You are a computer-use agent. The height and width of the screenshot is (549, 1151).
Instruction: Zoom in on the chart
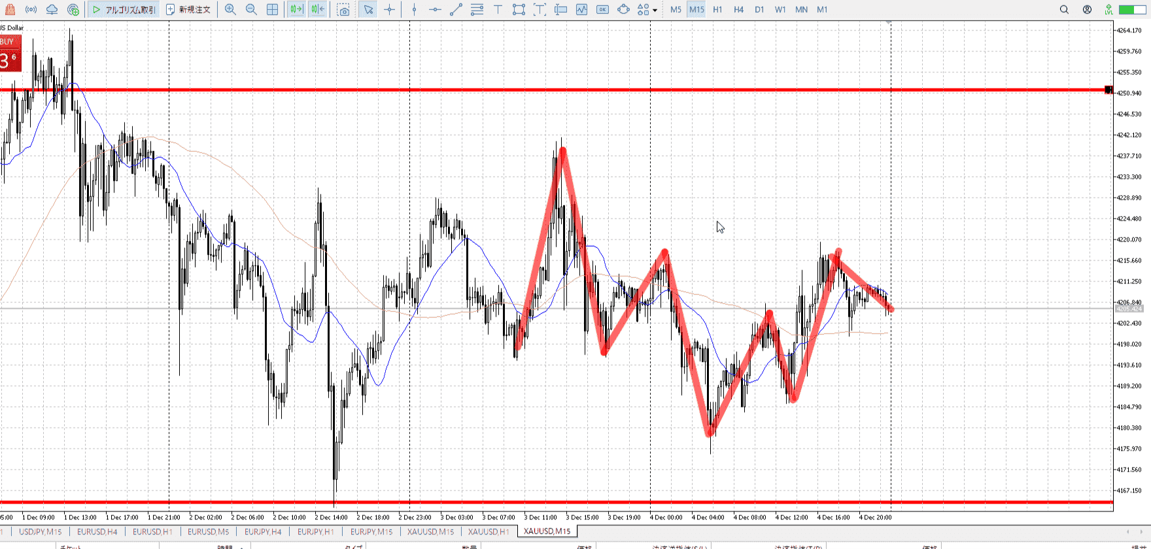(230, 10)
